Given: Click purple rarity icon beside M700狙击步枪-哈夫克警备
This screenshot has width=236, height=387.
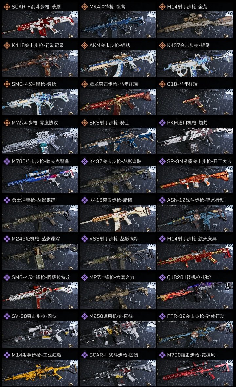Looking at the screenshot, I should [7, 161].
